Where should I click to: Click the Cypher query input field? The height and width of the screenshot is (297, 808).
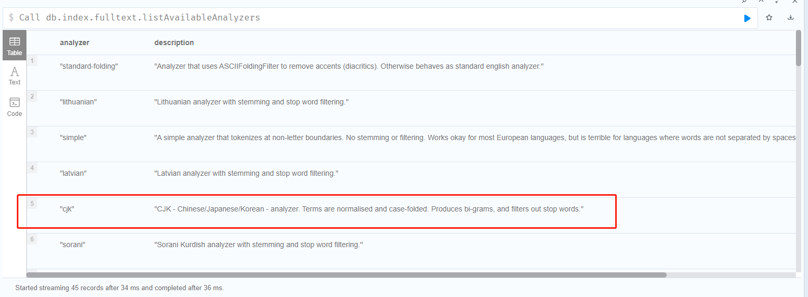tap(368, 18)
